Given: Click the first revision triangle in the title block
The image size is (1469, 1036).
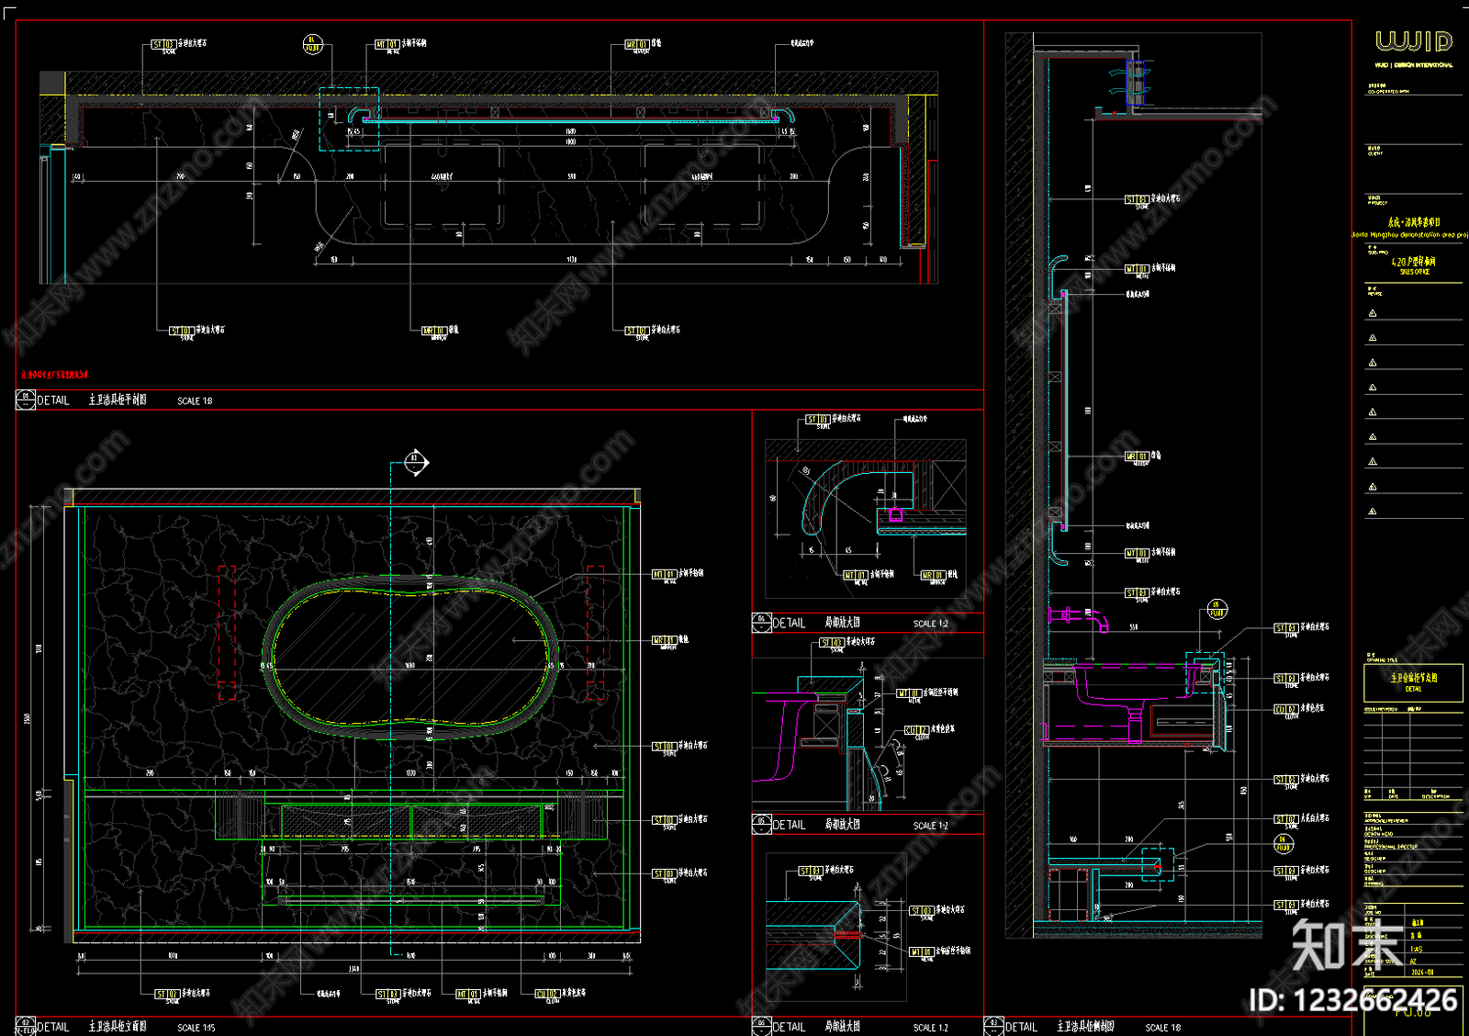Looking at the screenshot, I should (1373, 313).
